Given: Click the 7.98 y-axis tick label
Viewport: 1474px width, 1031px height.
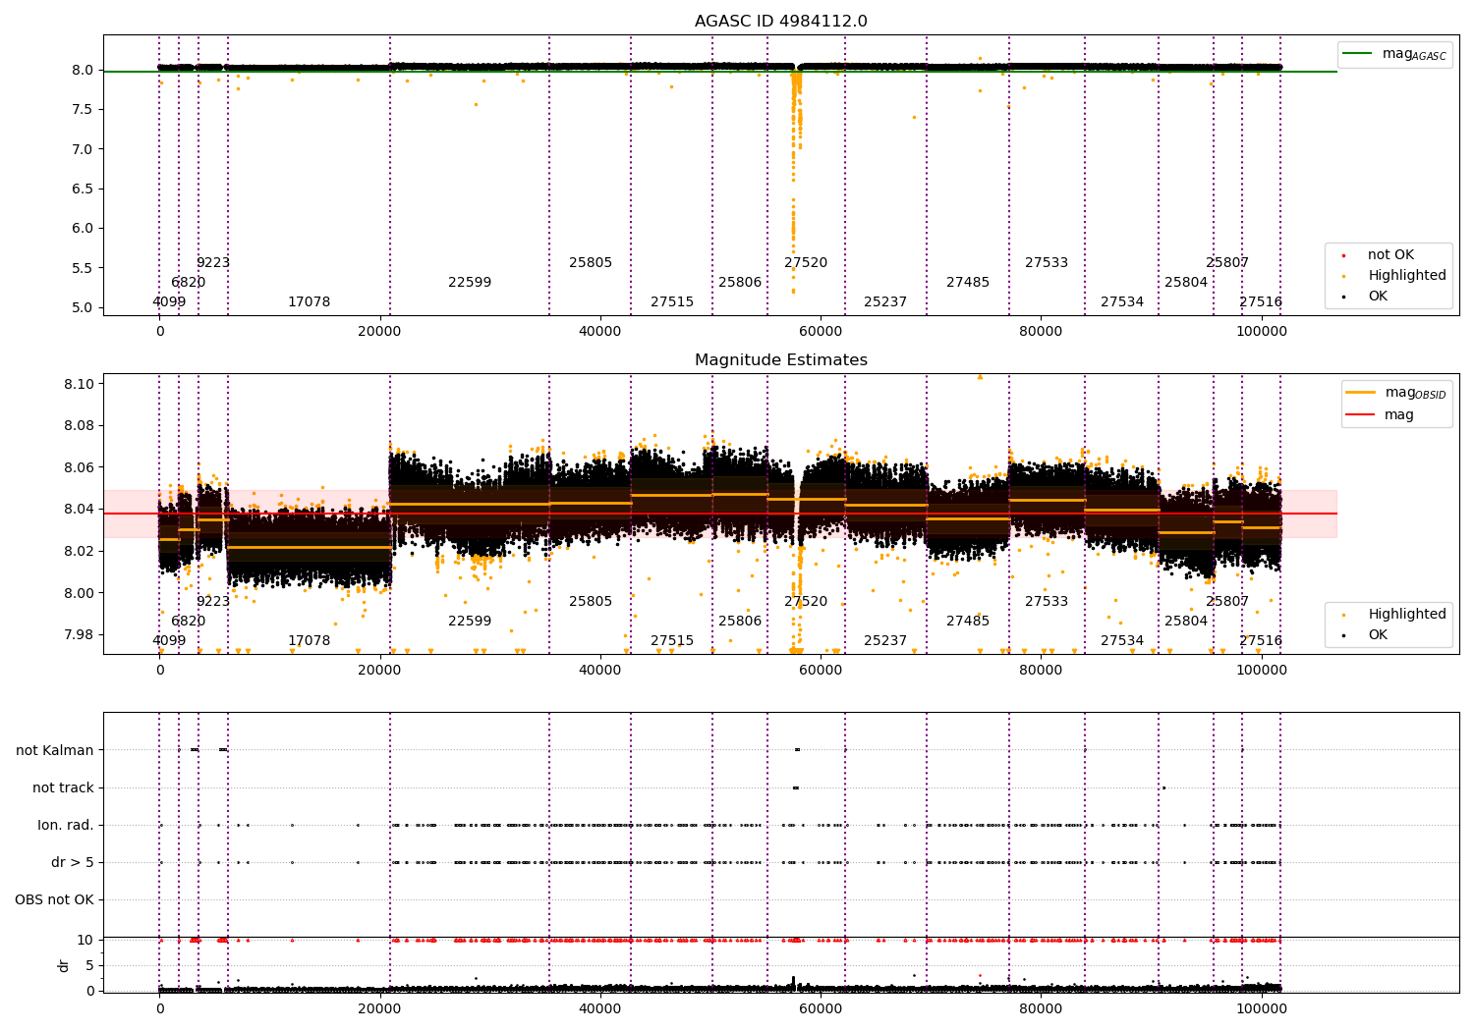Looking at the screenshot, I should coord(79,634).
